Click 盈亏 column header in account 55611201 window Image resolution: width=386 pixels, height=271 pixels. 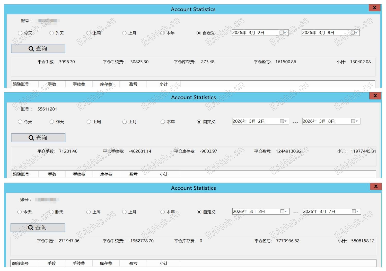[133, 174]
